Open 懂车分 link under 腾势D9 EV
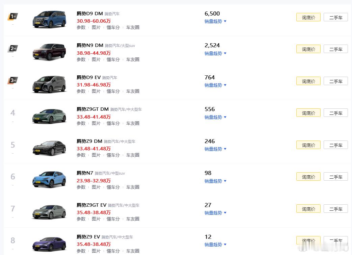Image resolution: width=352 pixels, height=255 pixels. (113, 91)
